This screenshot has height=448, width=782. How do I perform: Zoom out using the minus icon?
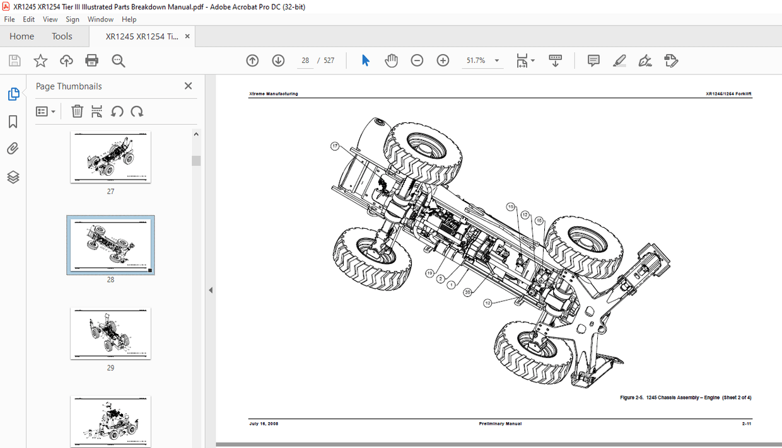[417, 60]
